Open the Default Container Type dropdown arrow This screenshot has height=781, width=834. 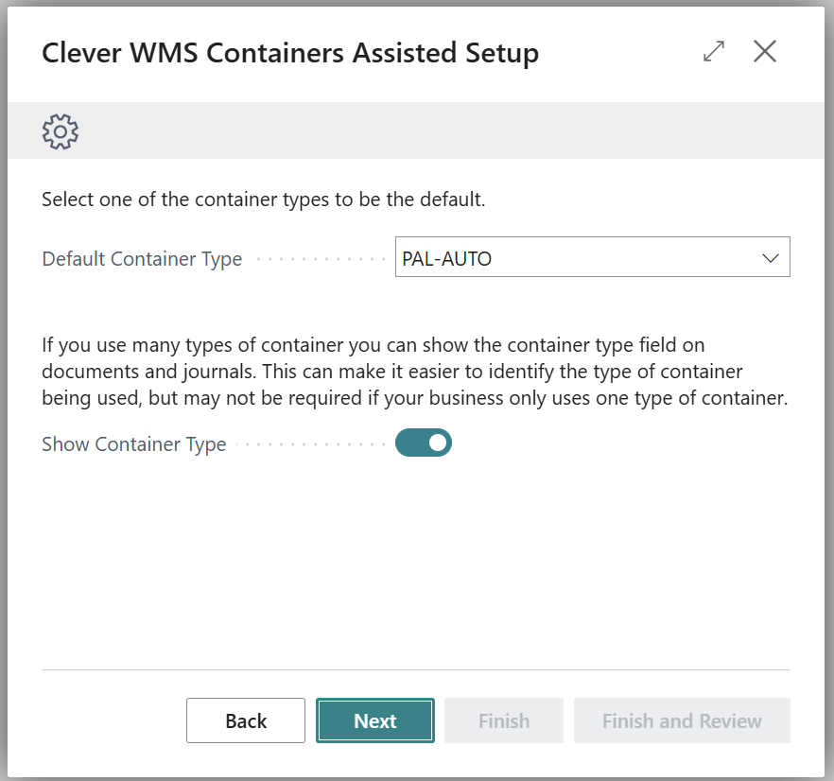770,258
